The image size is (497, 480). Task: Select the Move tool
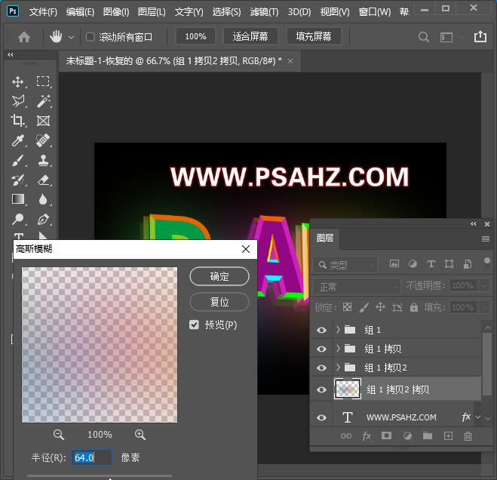18,82
